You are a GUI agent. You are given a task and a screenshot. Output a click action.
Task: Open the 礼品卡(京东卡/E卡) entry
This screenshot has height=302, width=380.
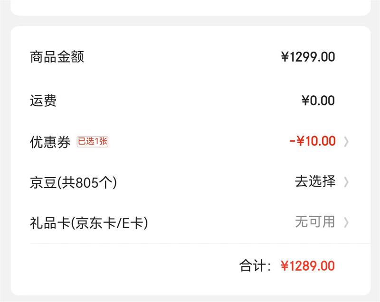coord(89,222)
